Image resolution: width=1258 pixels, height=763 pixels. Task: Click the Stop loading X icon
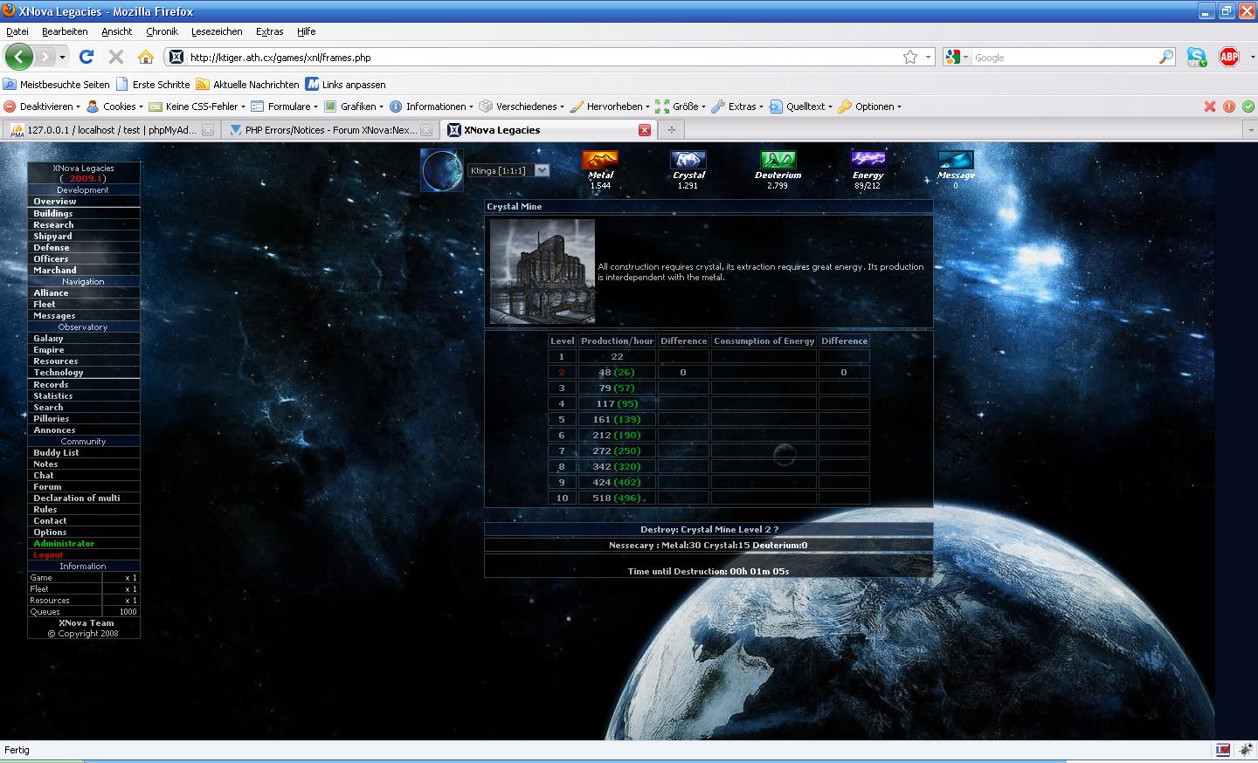click(x=115, y=57)
